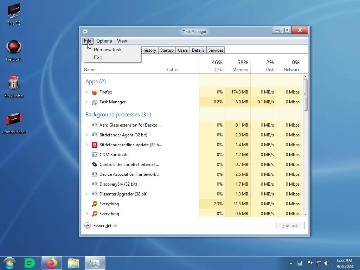
Task: Click the DissenterUpgrader process icon
Action: point(94,194)
